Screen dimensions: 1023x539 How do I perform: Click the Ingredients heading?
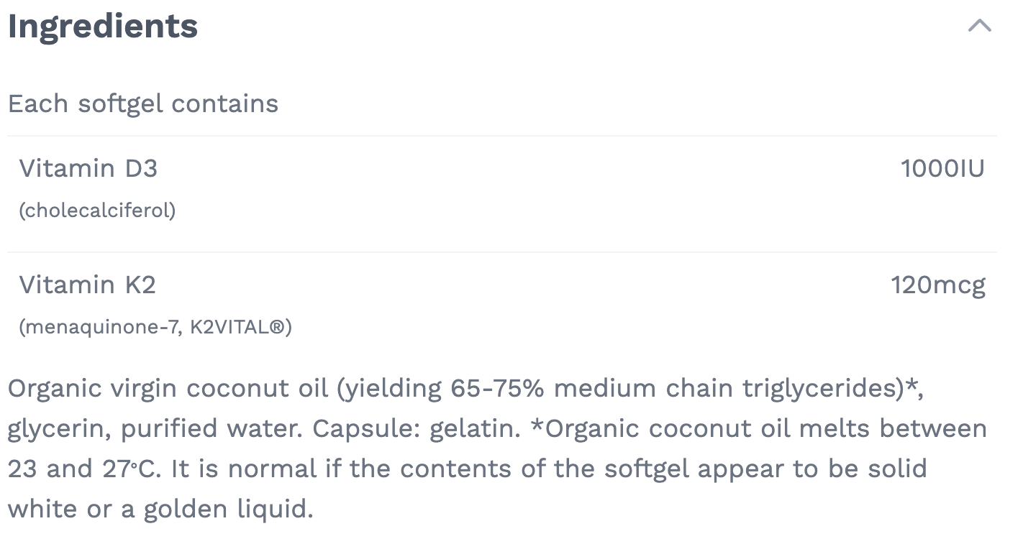(103, 27)
